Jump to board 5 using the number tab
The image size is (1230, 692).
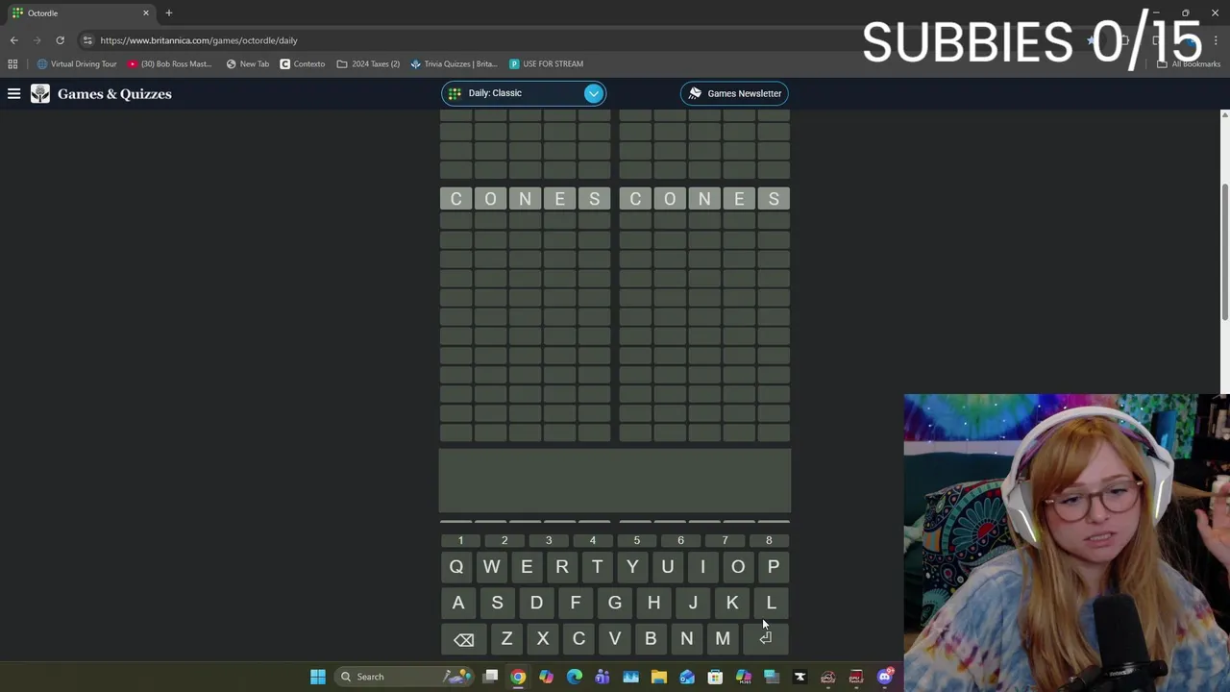click(636, 540)
